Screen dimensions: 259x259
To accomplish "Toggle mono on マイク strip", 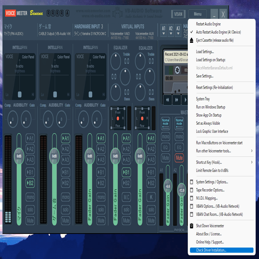I will coord(30,197).
